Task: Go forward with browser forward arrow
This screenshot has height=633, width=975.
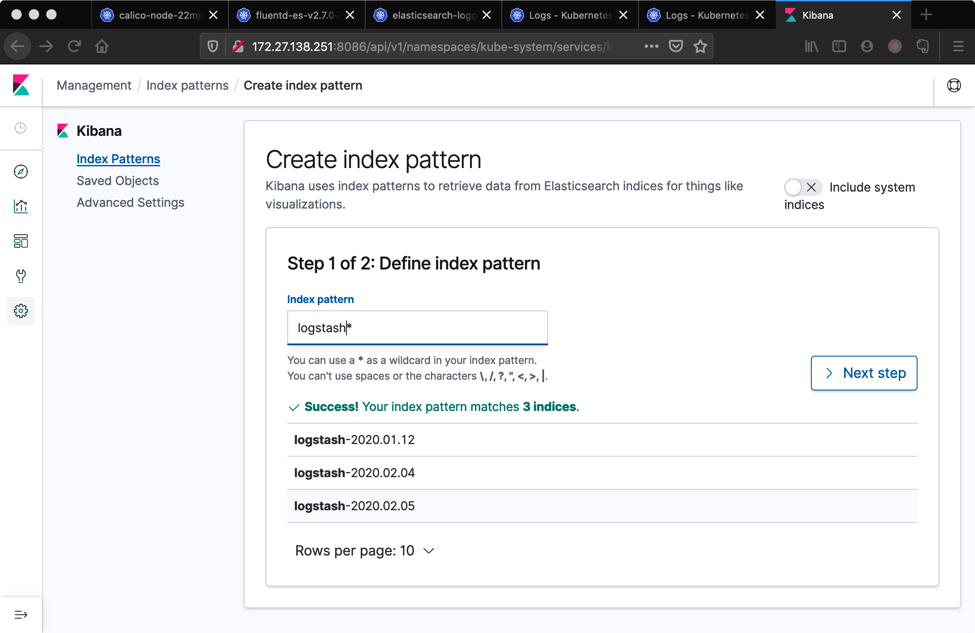Action: [x=46, y=46]
